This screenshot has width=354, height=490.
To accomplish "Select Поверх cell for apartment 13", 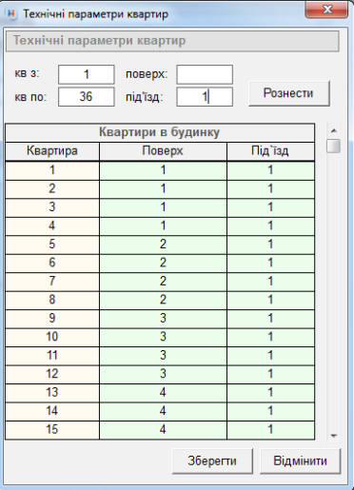I will [163, 393].
